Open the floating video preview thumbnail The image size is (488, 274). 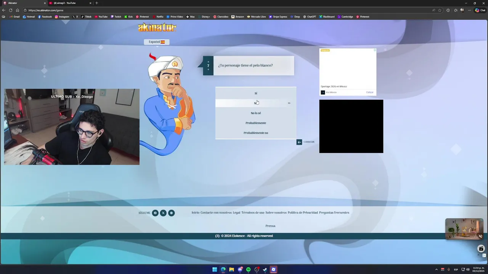(x=464, y=229)
